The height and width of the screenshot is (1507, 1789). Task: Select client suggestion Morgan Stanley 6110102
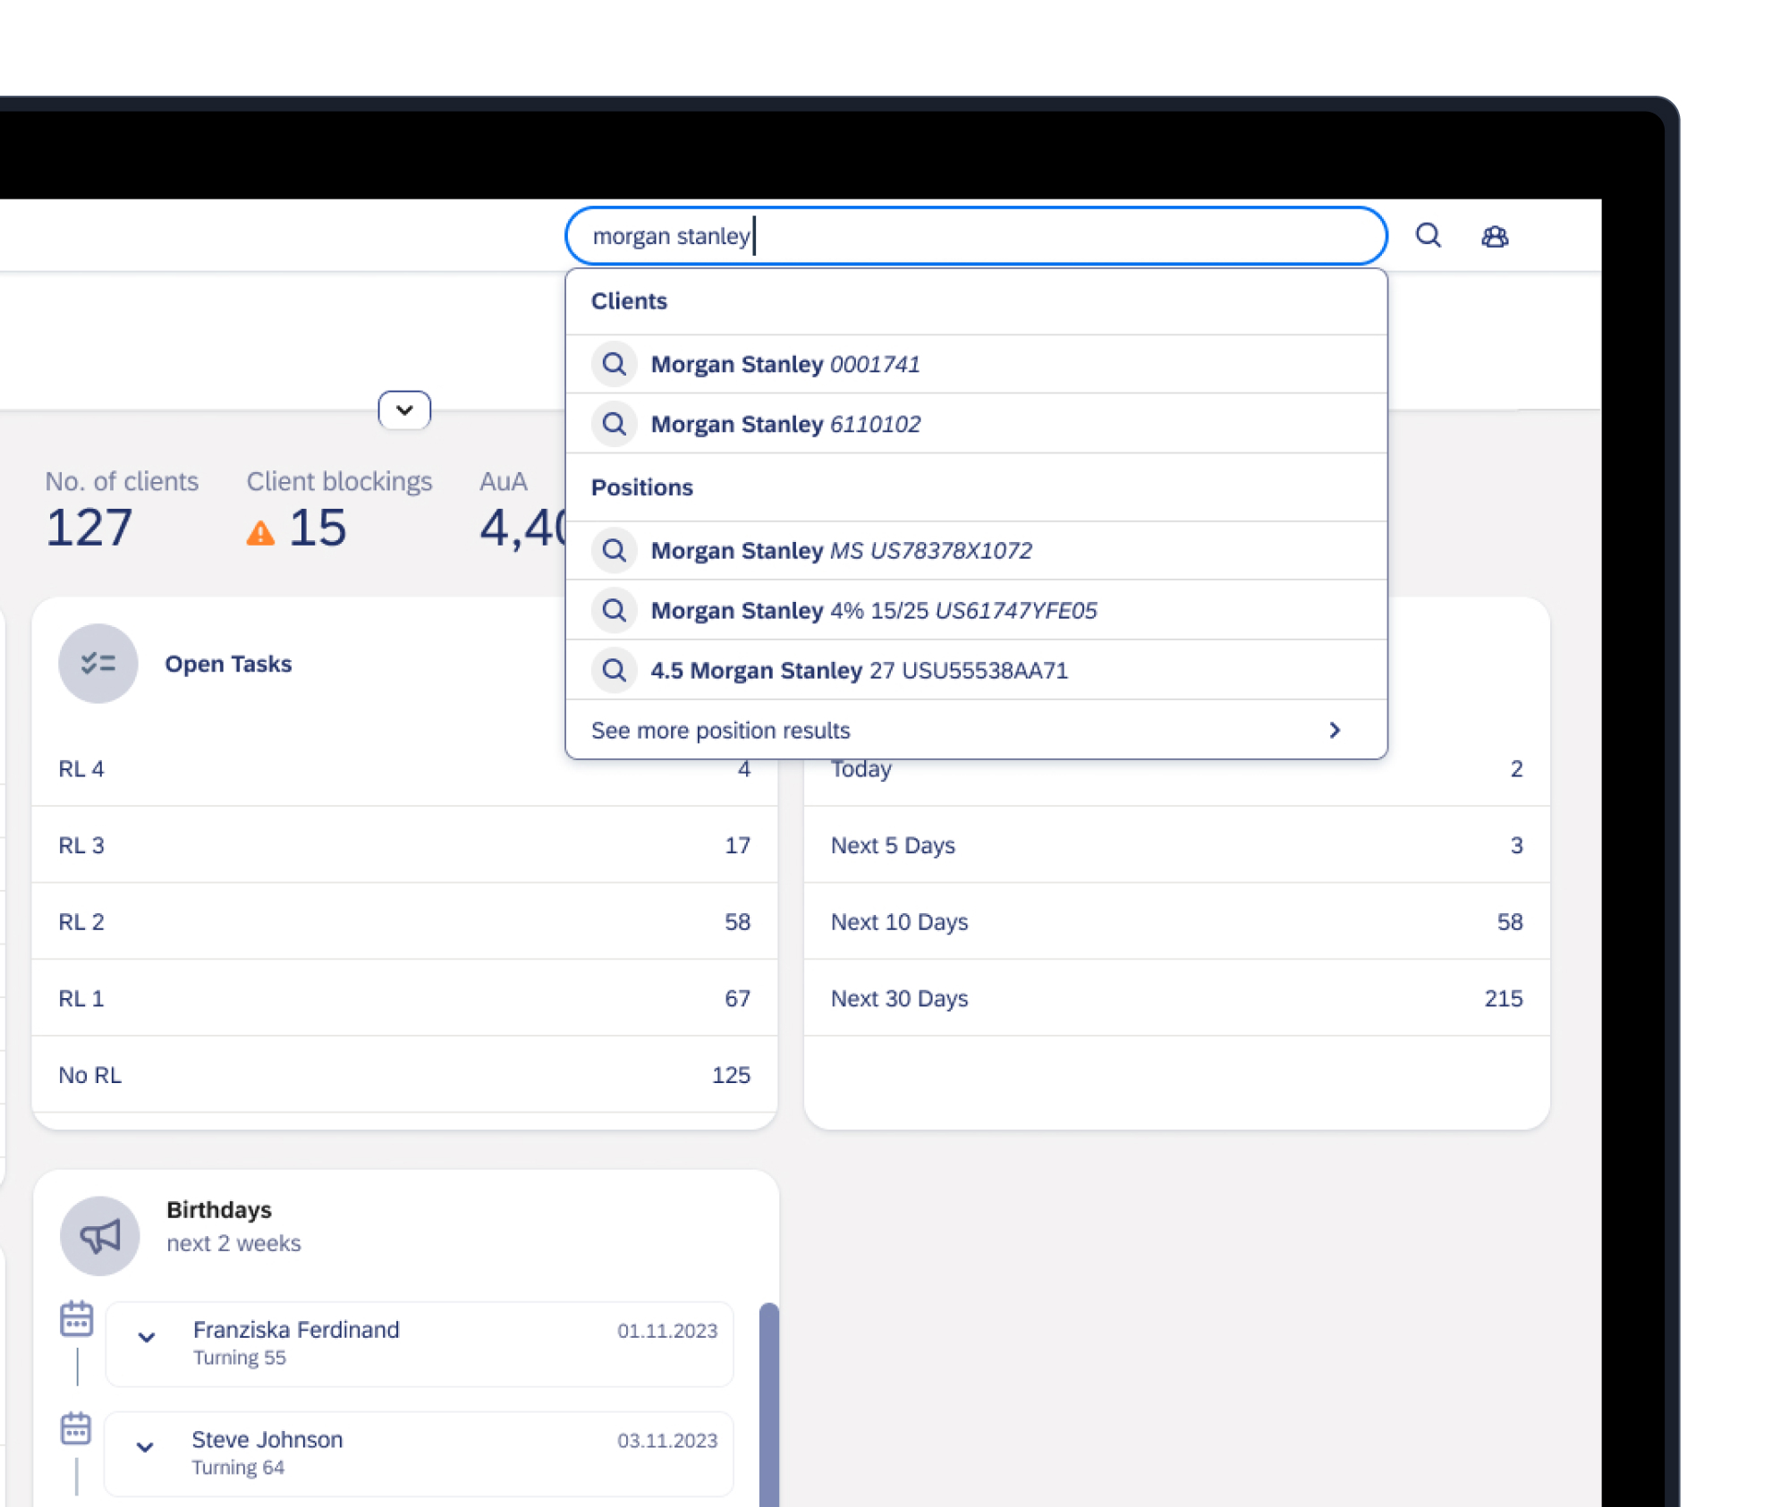[785, 424]
